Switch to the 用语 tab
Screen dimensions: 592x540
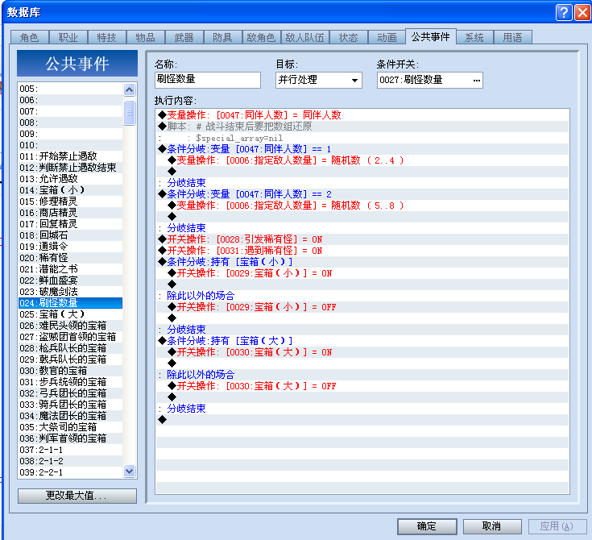[513, 37]
